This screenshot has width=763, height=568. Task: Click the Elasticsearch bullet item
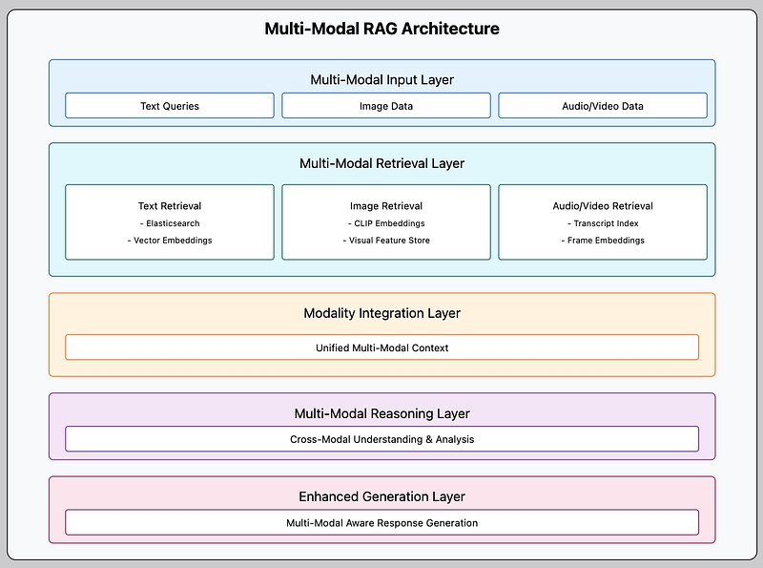170,223
